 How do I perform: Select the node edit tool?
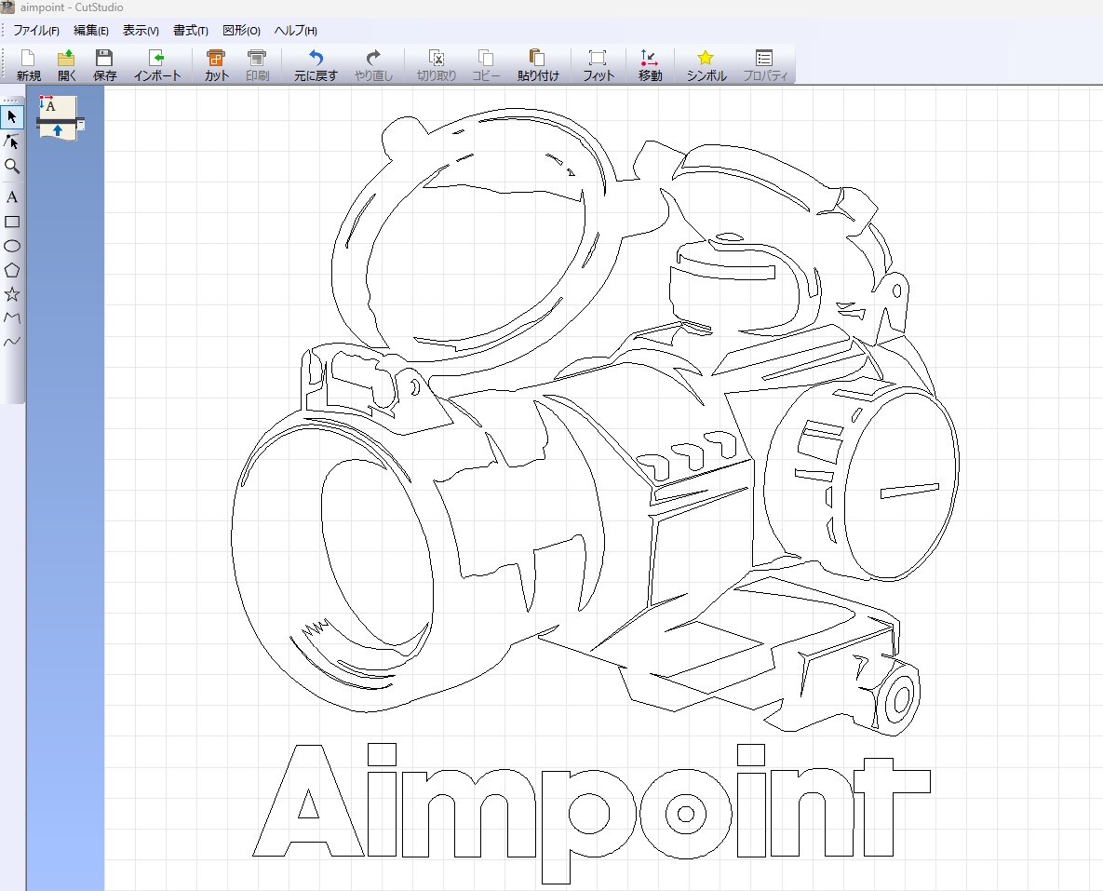point(12,142)
